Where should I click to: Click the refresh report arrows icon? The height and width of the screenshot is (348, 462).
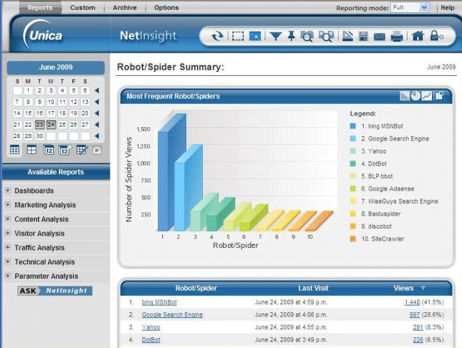pos(218,36)
